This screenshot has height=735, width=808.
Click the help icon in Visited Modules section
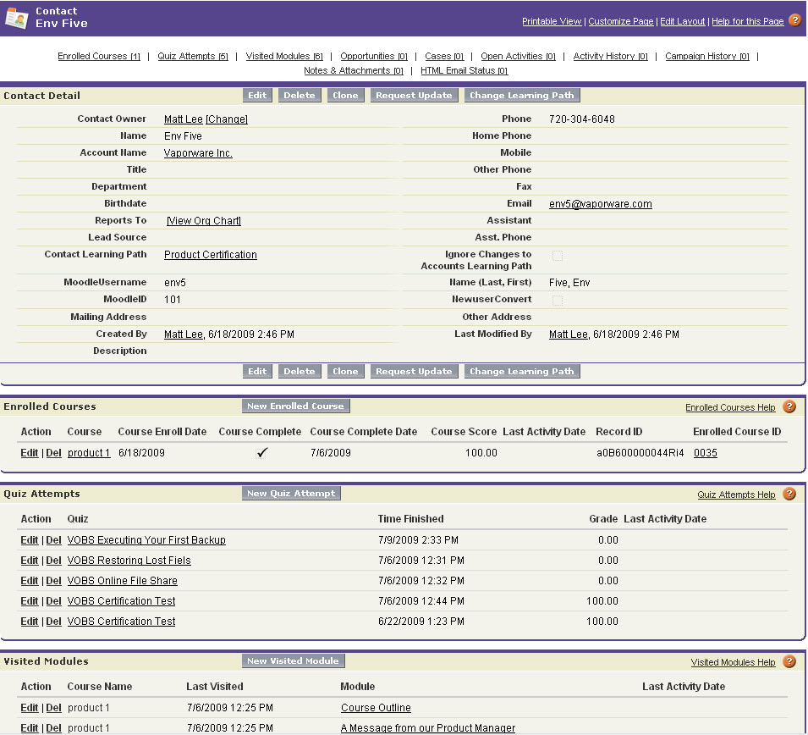pyautogui.click(x=789, y=661)
